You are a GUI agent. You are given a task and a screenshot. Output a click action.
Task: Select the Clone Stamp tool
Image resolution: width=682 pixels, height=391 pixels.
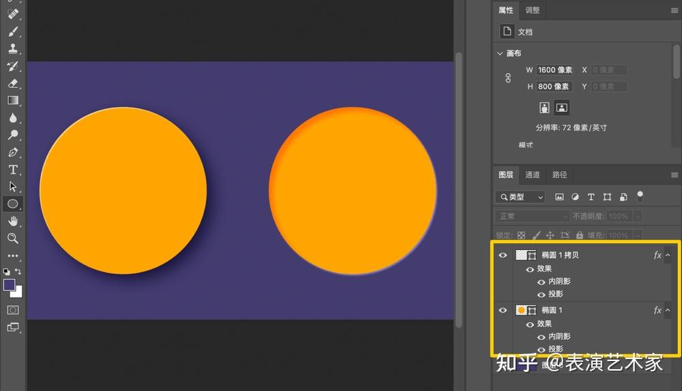pos(13,48)
